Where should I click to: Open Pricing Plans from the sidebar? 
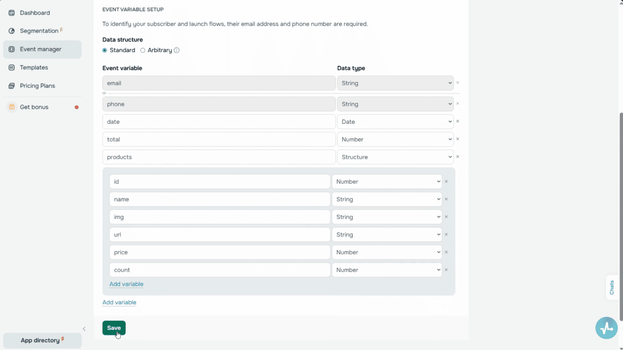click(x=42, y=86)
